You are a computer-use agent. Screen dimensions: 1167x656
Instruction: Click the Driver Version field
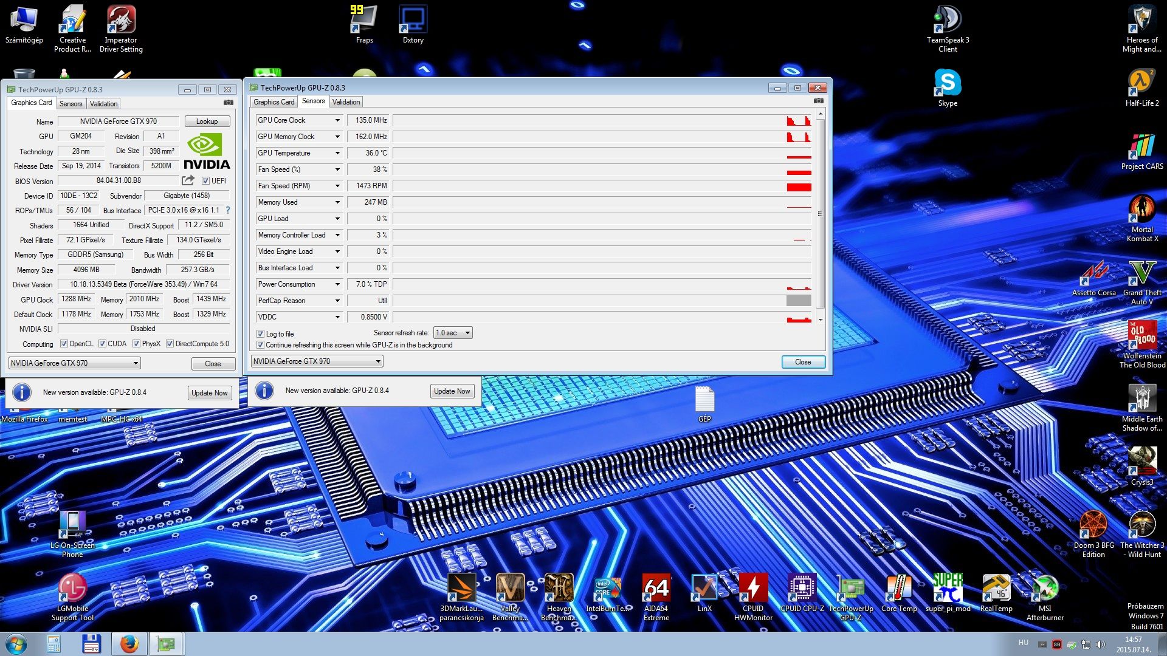pyautogui.click(x=143, y=284)
